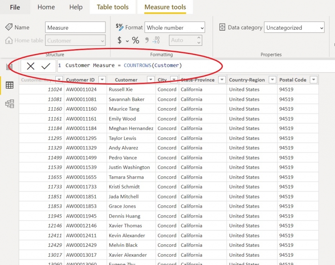The height and width of the screenshot is (265, 335).
Task: Toggle the thousands separator comma
Action: coord(147,40)
